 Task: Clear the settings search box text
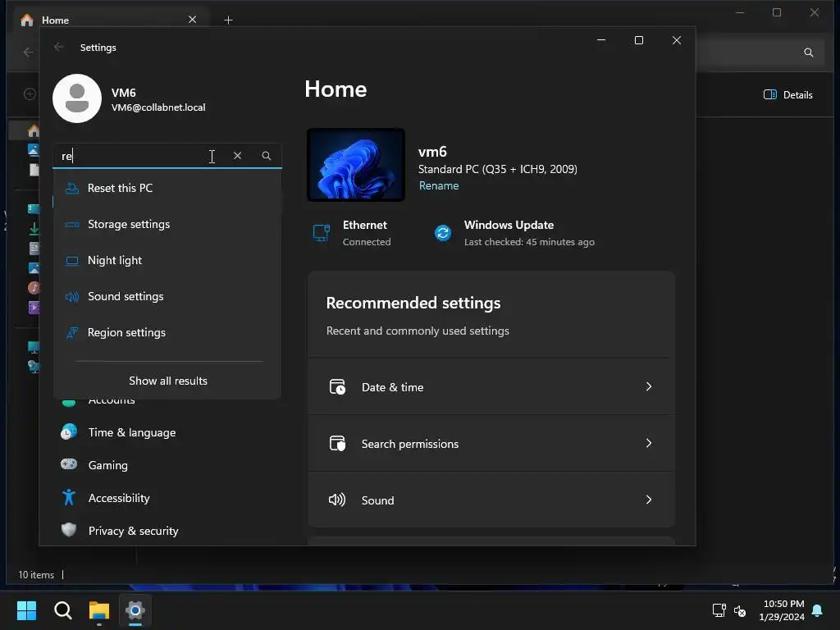(237, 155)
